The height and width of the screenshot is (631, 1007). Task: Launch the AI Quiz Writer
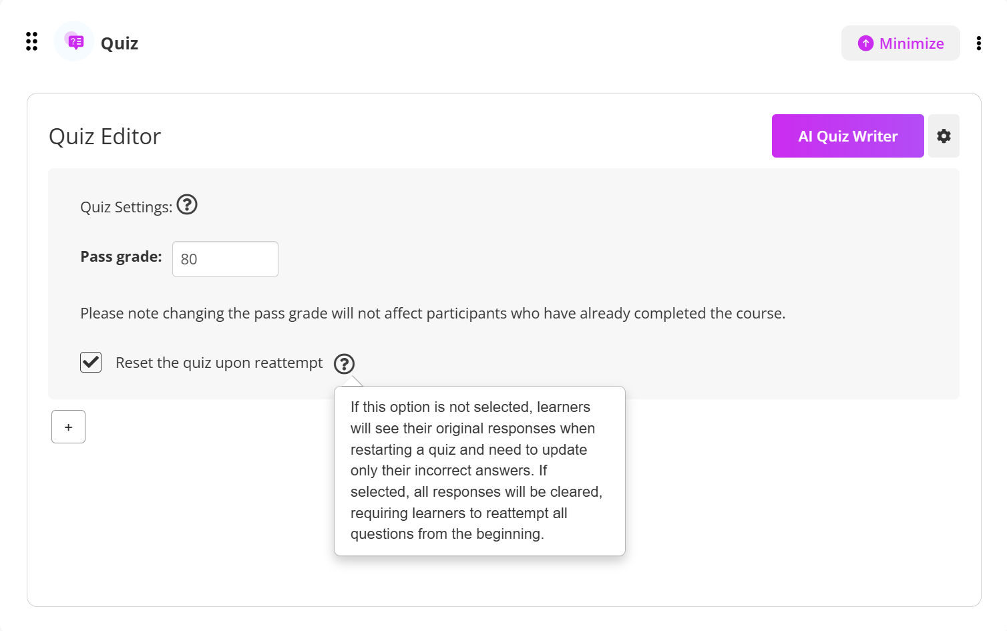(x=847, y=136)
